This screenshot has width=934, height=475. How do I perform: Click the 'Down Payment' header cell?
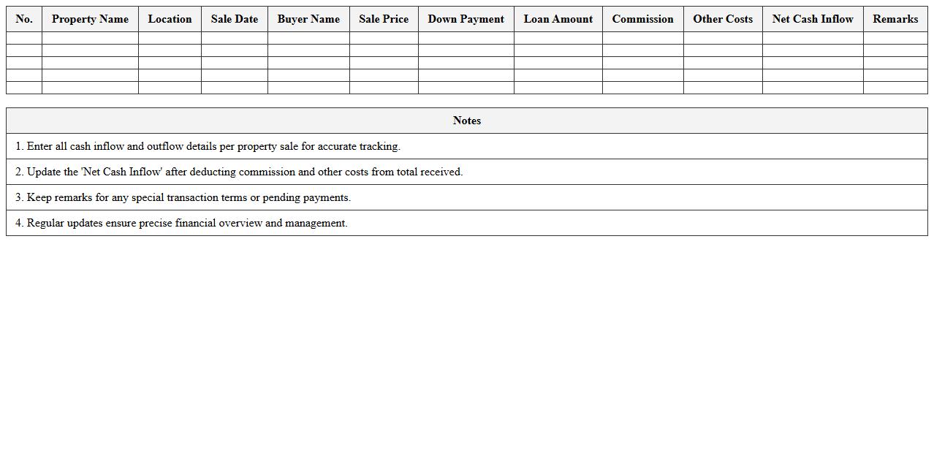coord(466,19)
